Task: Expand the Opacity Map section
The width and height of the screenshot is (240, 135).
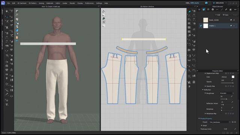Action: 205,86
